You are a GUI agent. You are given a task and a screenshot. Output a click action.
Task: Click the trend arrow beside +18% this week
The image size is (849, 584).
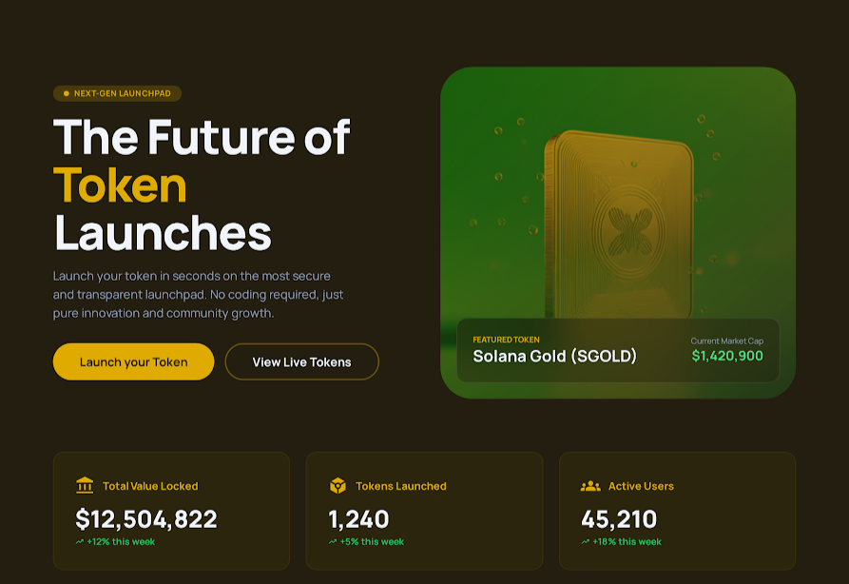point(586,542)
